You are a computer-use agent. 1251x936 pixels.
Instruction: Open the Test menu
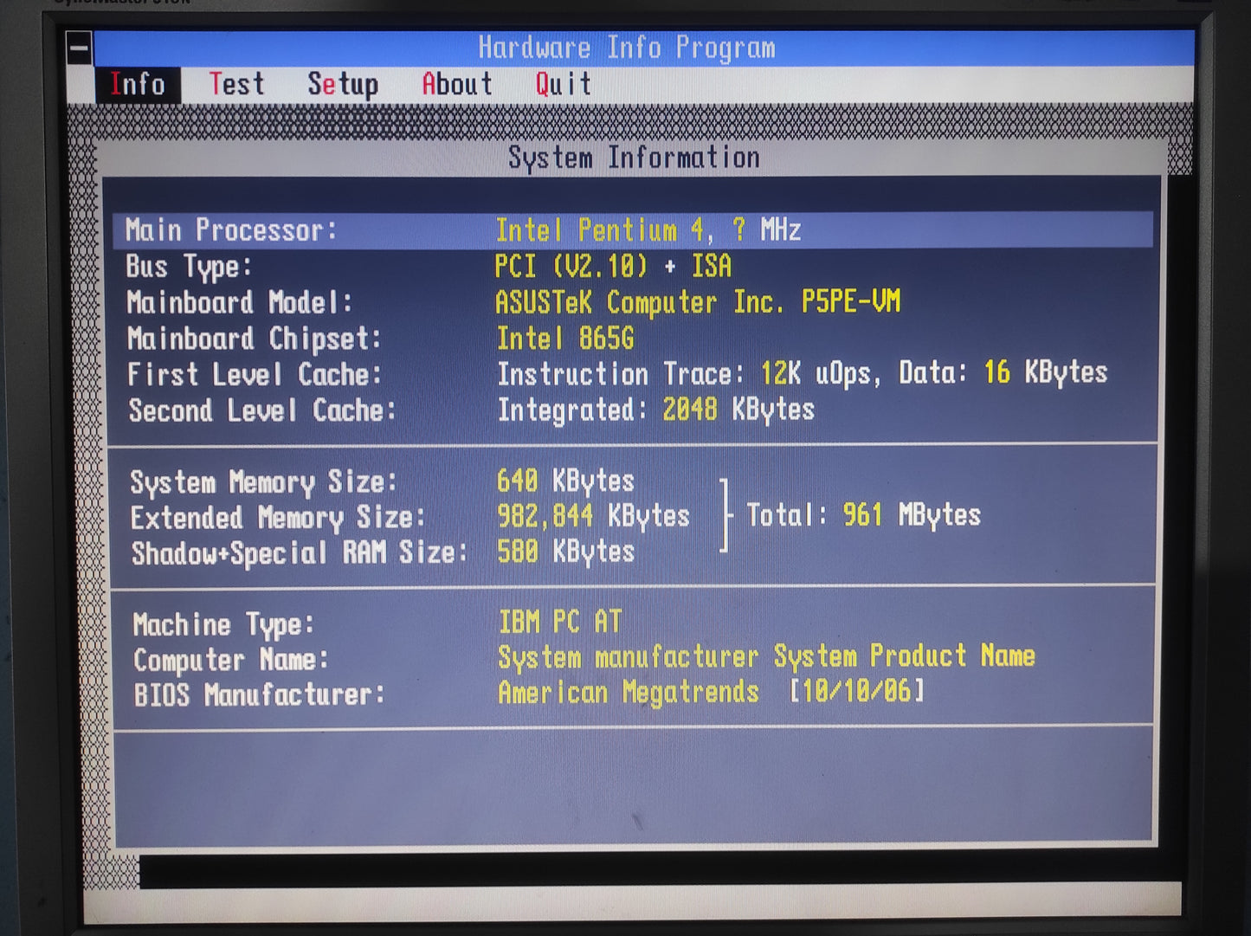[236, 85]
